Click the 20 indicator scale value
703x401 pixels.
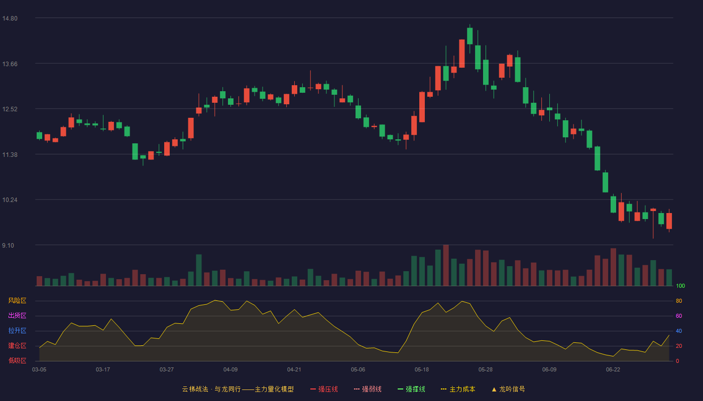click(679, 346)
